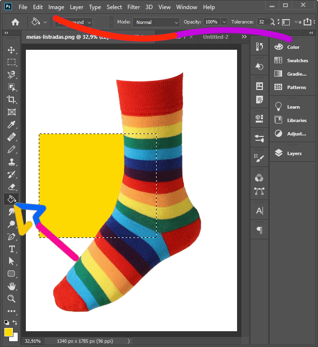Viewport: 318px width, 347px height.
Task: Select the Paint Bucket tool in toolbar
Action: [11, 199]
